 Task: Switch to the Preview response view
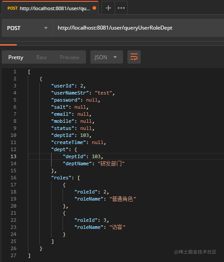(x=70, y=57)
